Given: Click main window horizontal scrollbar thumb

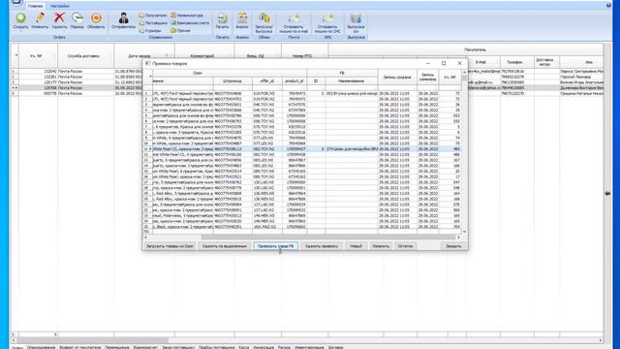Looking at the screenshot, I should point(93,340).
